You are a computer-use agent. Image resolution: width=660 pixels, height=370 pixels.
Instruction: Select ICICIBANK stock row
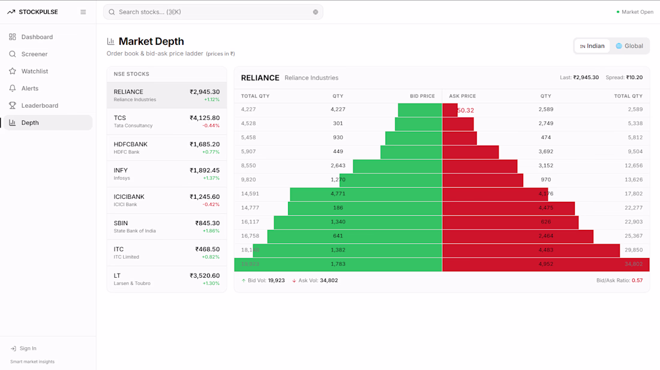coord(167,201)
